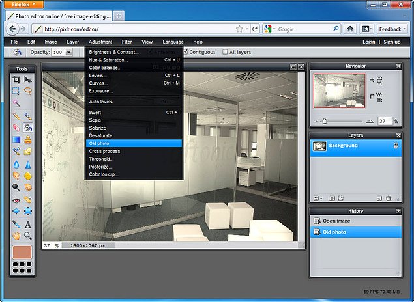Reload the page
Viewport: 414px width, 302px height.
(x=255, y=29)
